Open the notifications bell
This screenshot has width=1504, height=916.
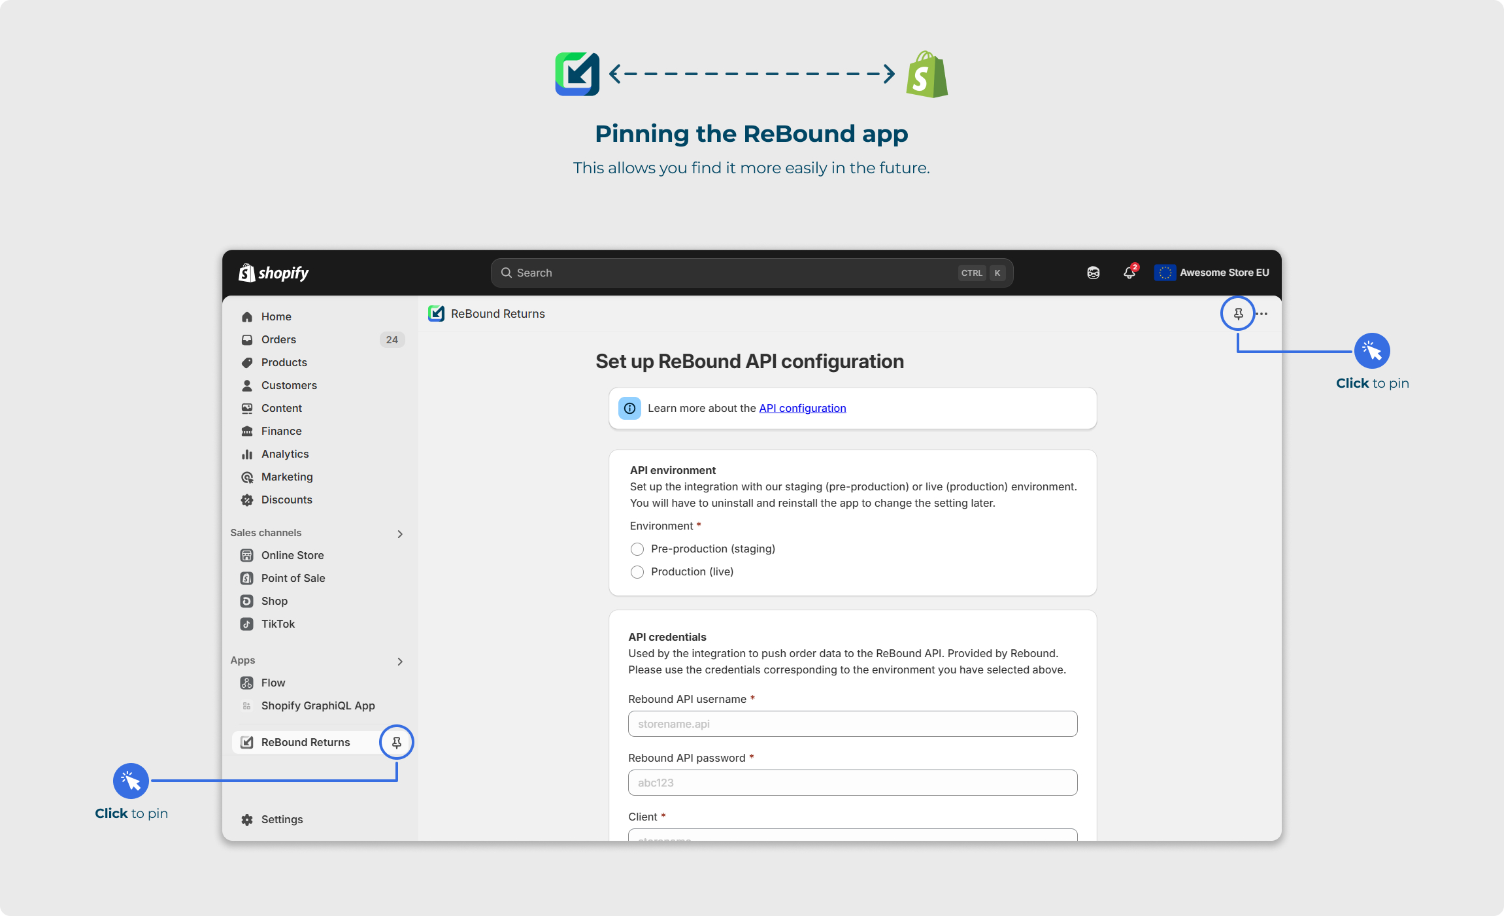(1129, 273)
